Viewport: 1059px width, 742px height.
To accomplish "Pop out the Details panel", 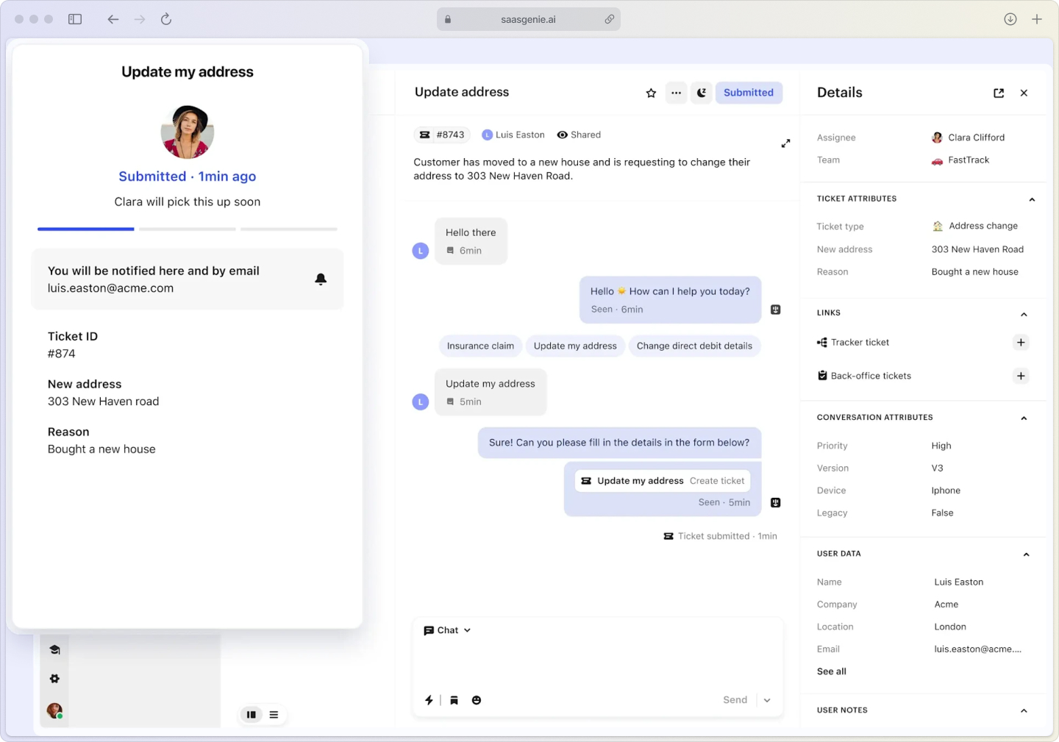I will coord(998,93).
